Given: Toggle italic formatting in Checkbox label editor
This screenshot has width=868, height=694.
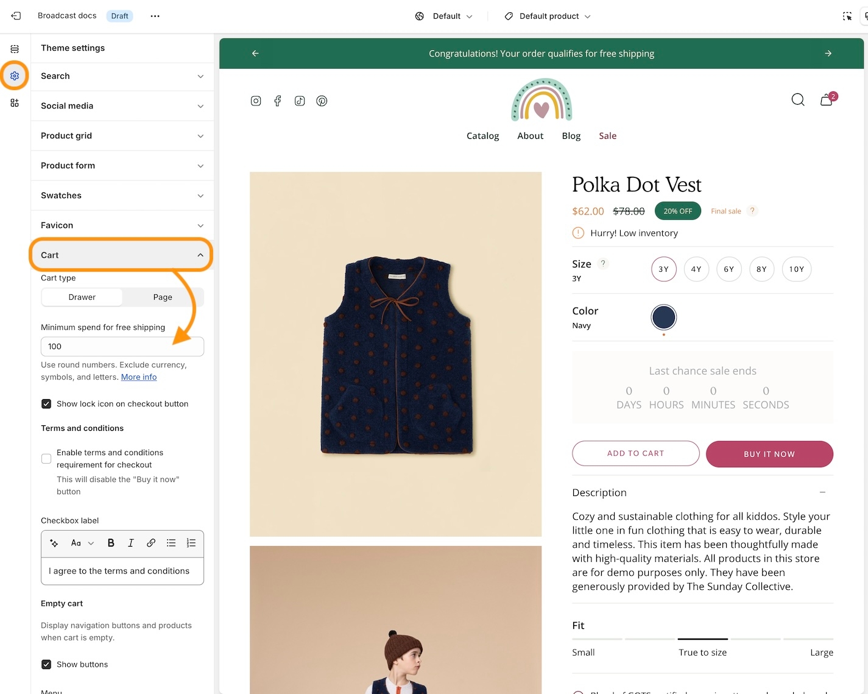Looking at the screenshot, I should (x=130, y=543).
